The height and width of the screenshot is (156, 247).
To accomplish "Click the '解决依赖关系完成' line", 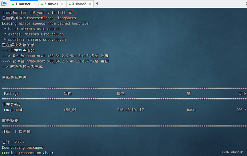I will 22,67.
